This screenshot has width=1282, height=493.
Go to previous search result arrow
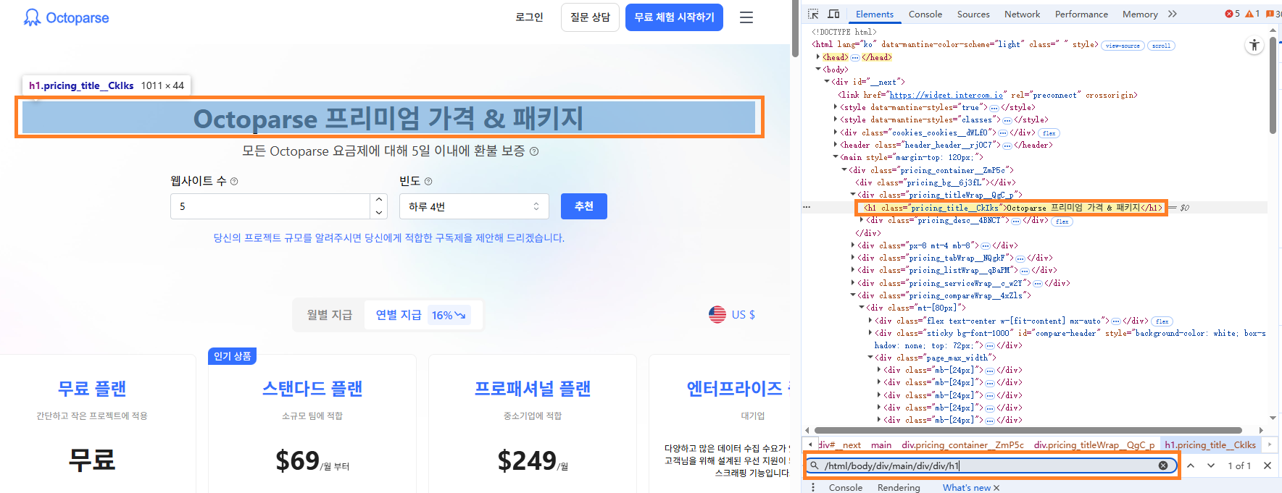[x=1191, y=465]
